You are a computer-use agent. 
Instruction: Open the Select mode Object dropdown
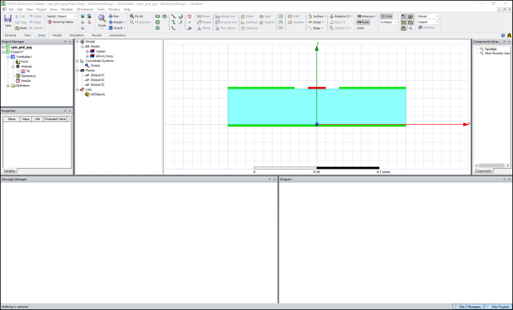(x=67, y=17)
